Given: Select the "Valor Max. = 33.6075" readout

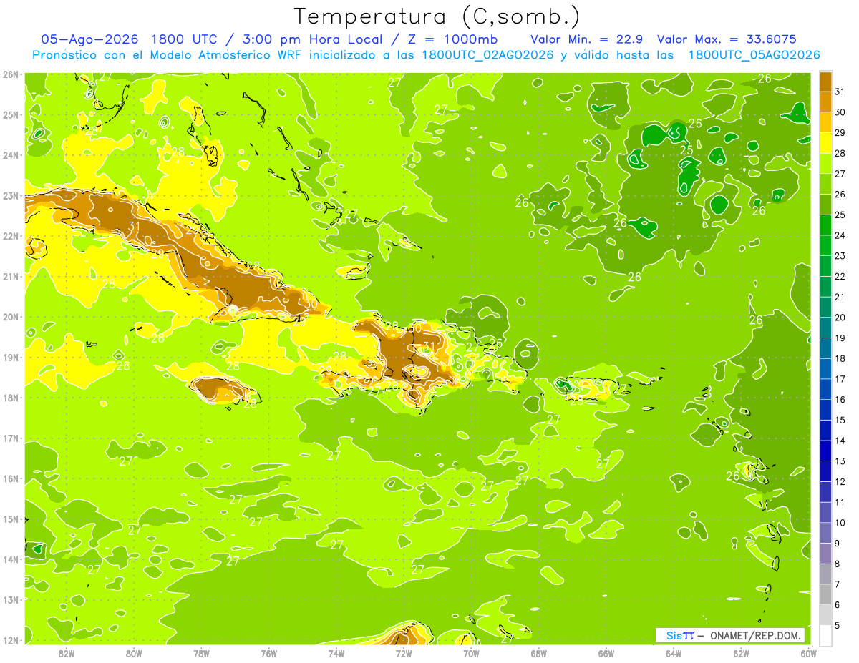Looking at the screenshot, I should pos(727,39).
